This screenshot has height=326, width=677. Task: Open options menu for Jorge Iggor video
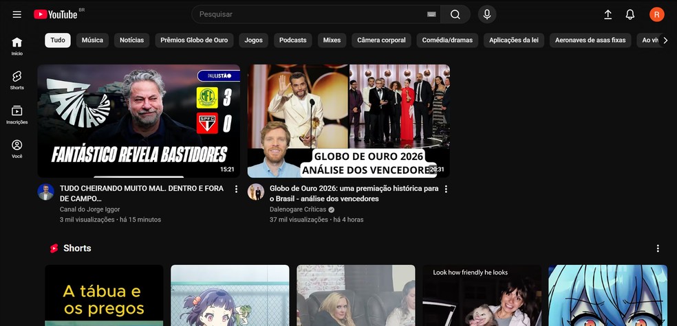pyautogui.click(x=236, y=189)
